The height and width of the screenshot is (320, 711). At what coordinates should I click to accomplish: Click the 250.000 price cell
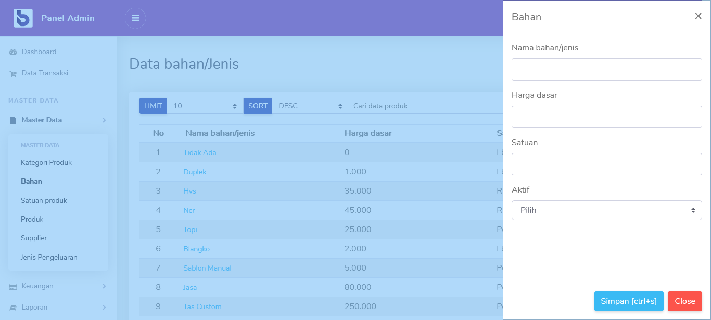(360, 306)
